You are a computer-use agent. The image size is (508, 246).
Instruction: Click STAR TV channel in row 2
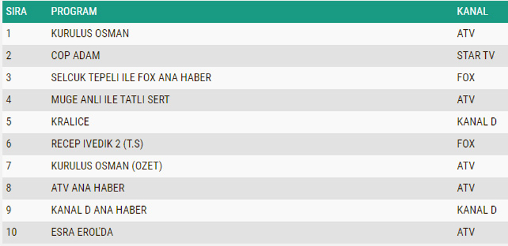click(476, 55)
